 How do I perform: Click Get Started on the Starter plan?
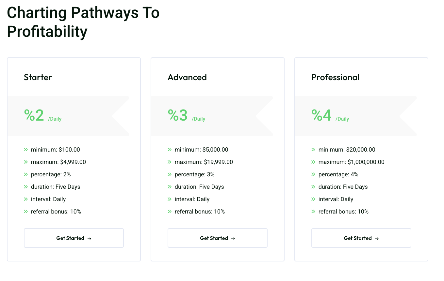coord(74,238)
